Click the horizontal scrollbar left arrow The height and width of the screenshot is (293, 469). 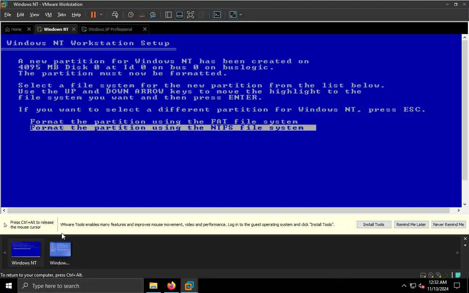point(4,210)
